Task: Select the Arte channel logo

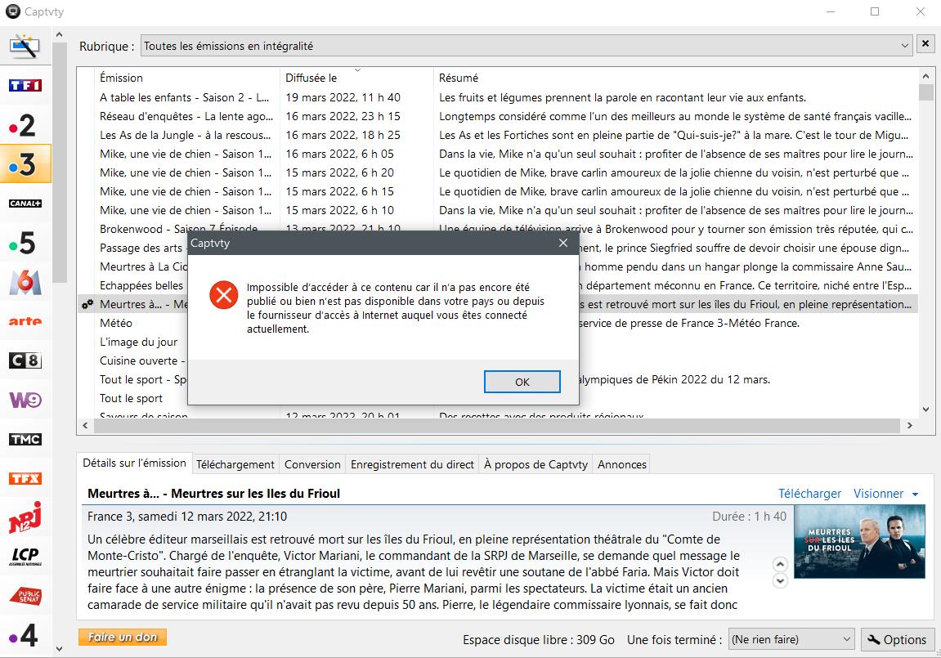Action: pos(25,321)
